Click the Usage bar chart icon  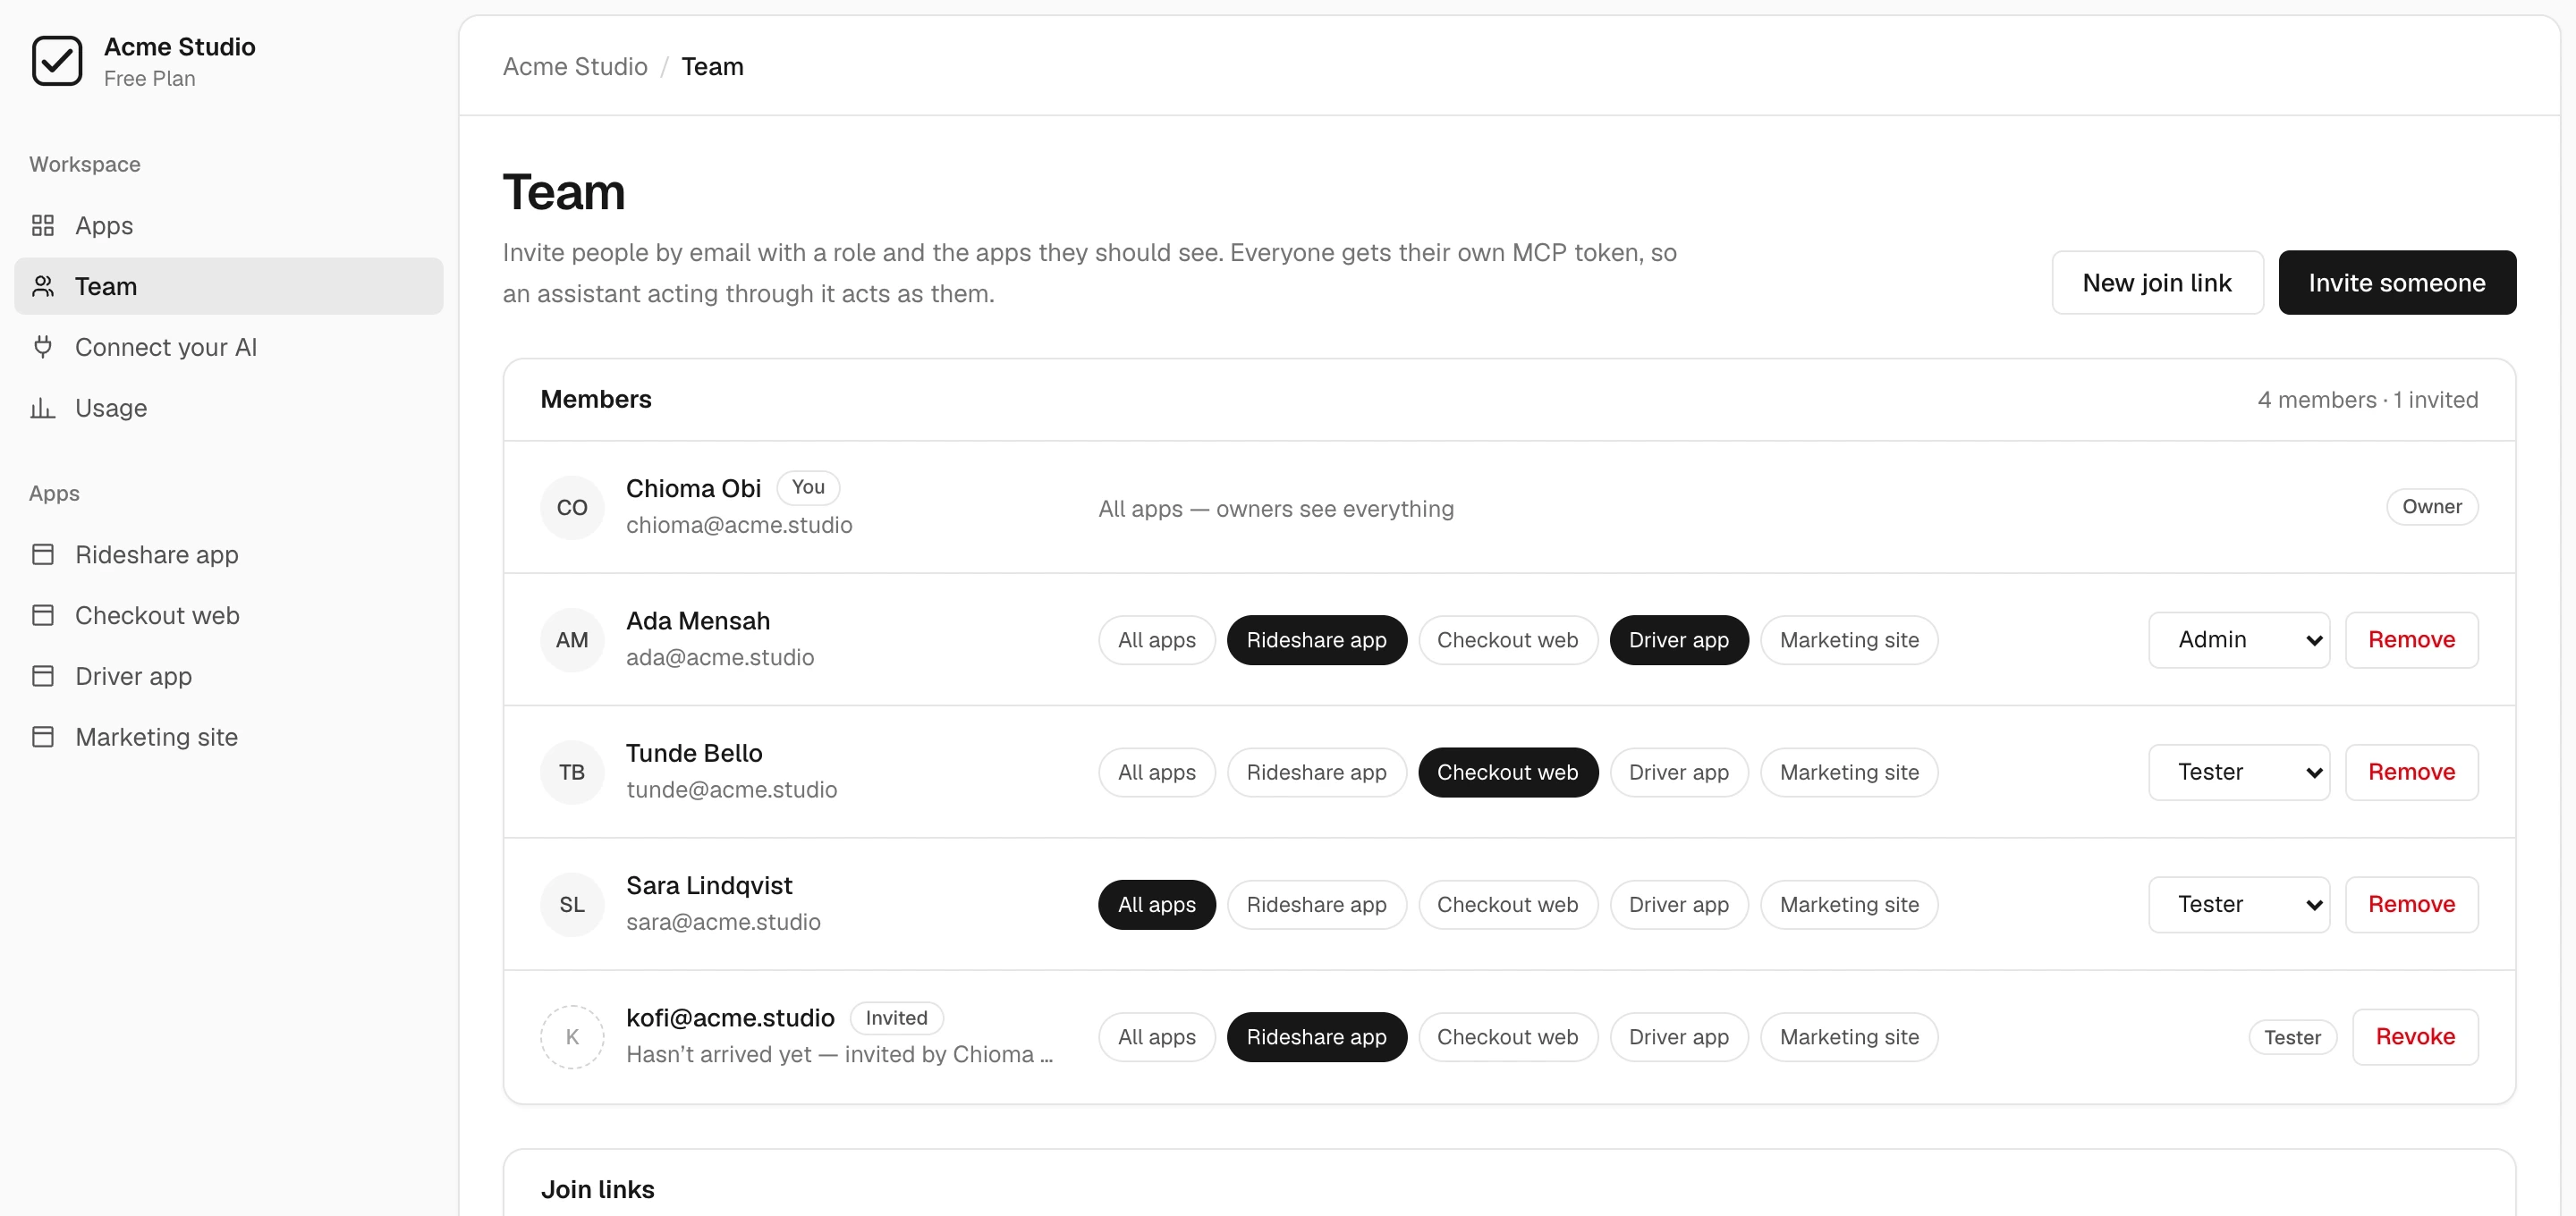[x=43, y=408]
